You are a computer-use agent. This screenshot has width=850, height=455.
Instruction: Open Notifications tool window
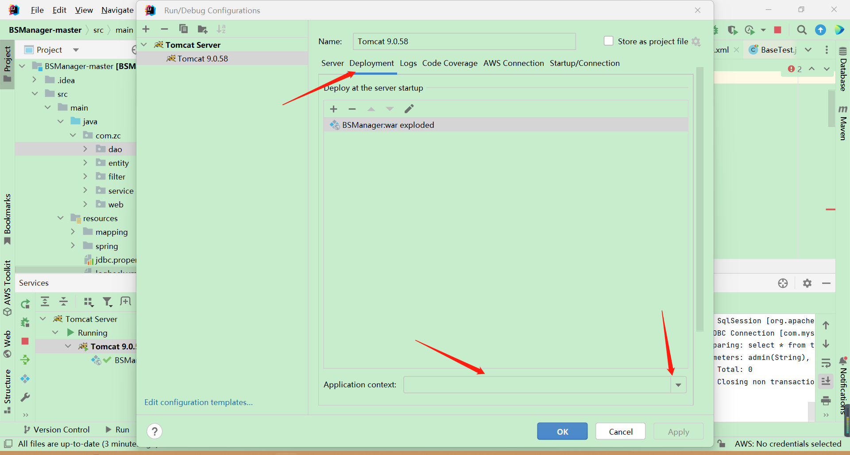(x=843, y=386)
